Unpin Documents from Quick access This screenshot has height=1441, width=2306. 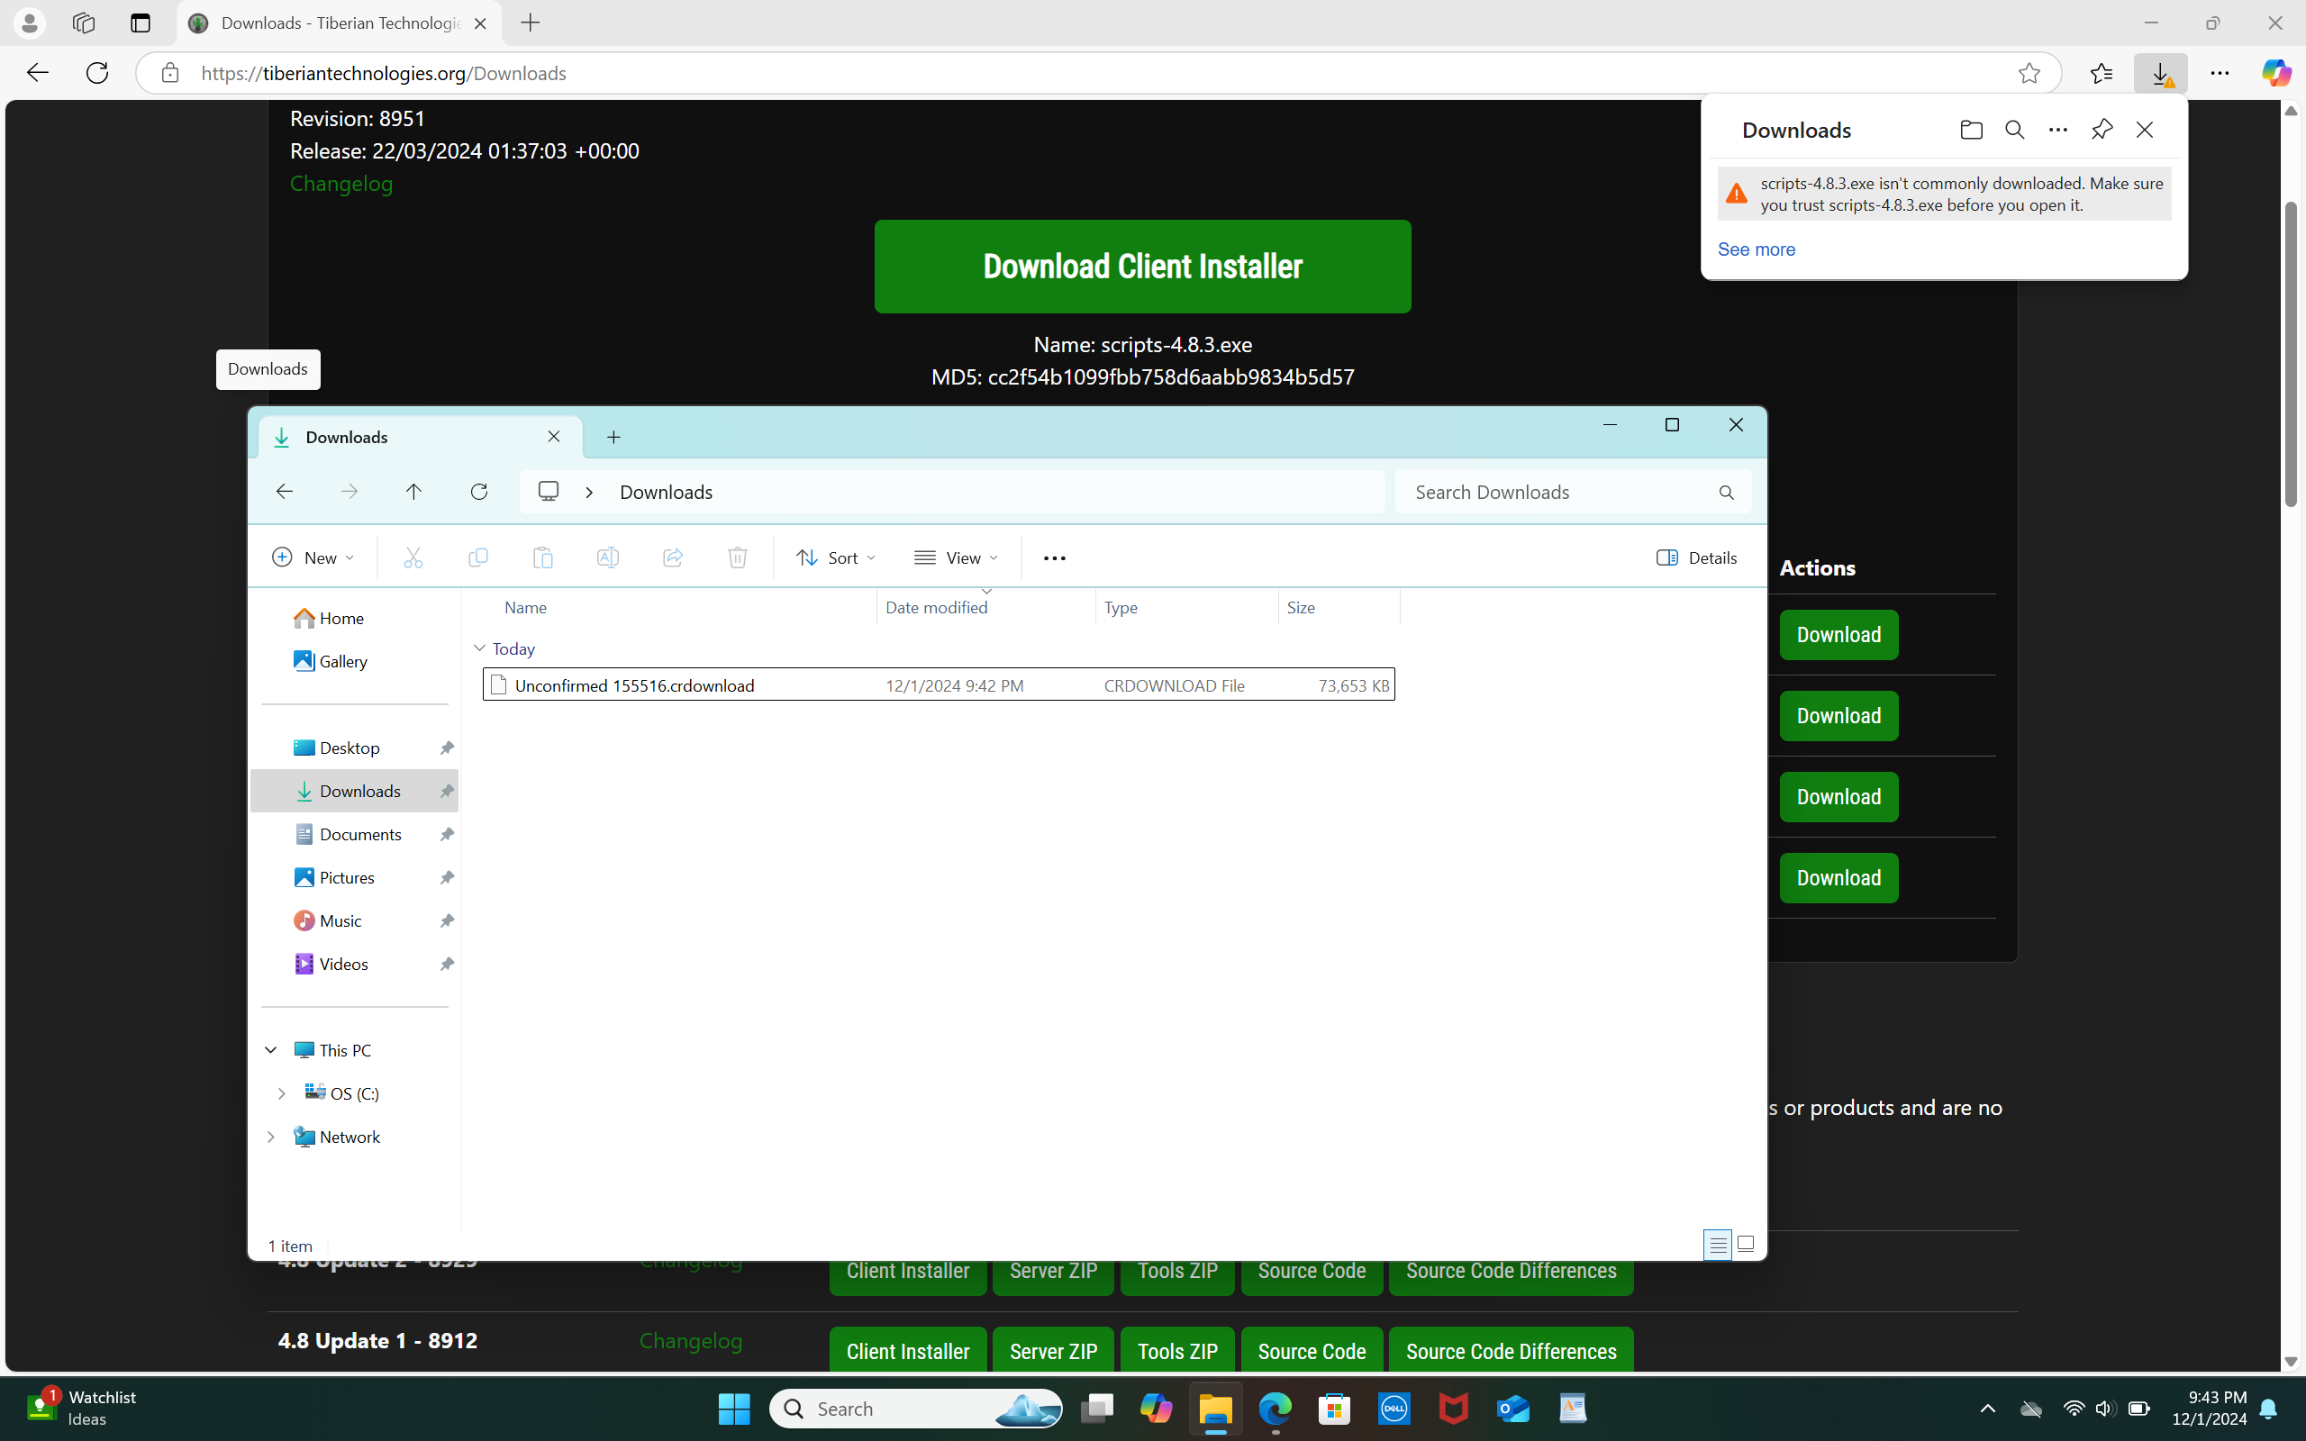[446, 835]
